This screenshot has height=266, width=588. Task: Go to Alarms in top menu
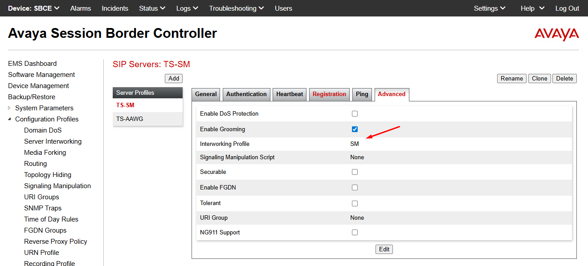click(x=81, y=8)
